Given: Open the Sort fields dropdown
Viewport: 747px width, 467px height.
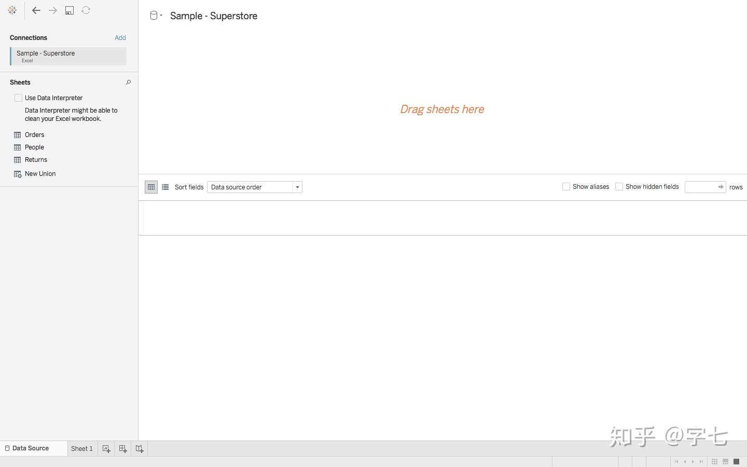Looking at the screenshot, I should pyautogui.click(x=255, y=187).
